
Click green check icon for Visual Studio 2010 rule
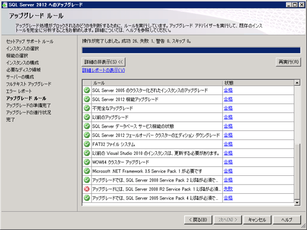coord(87,153)
